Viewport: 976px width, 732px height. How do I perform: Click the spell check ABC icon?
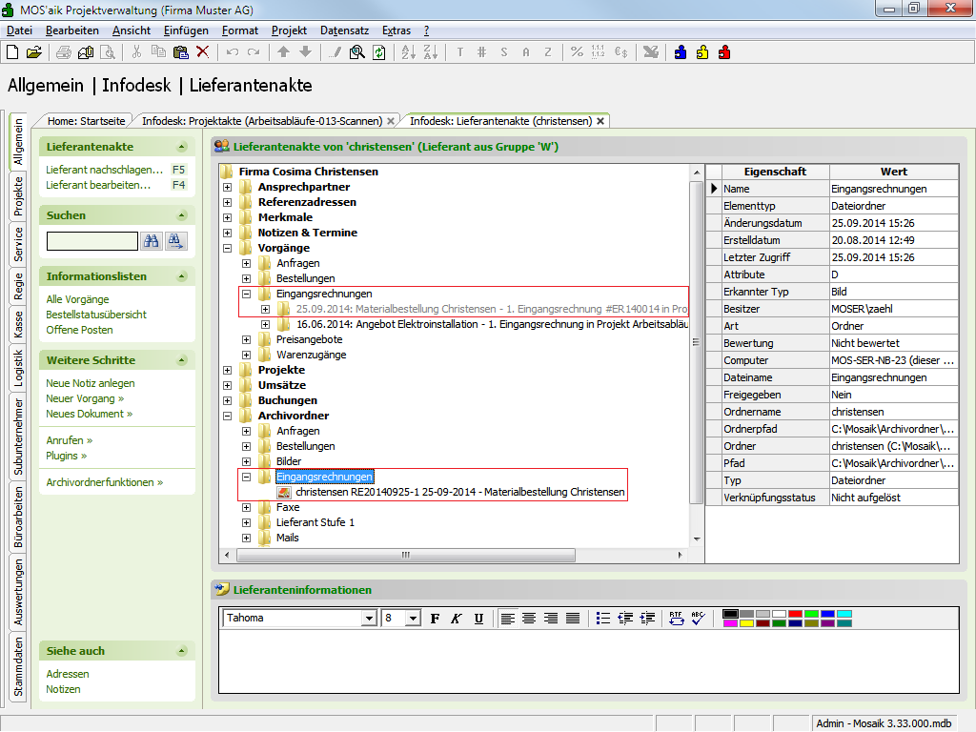coord(699,619)
